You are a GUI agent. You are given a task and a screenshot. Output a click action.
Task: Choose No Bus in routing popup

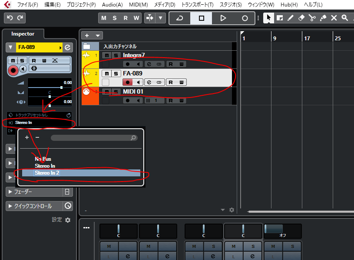(43, 159)
